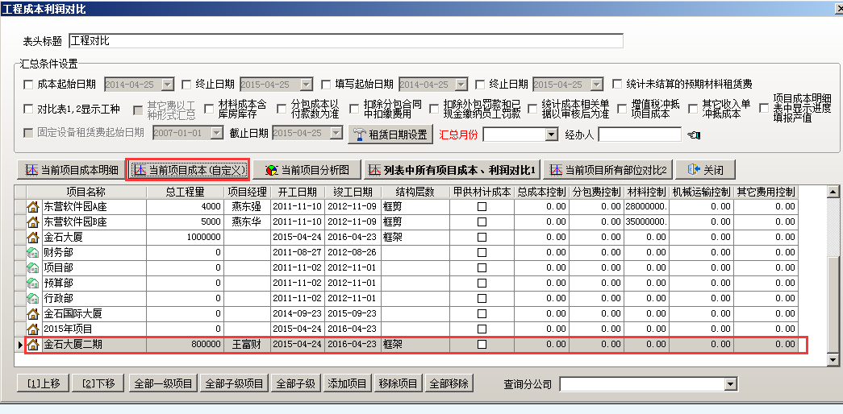Image resolution: width=843 pixels, height=414 pixels.
Task: Click the 当前项目成本(自定义) button
Action: coord(187,170)
